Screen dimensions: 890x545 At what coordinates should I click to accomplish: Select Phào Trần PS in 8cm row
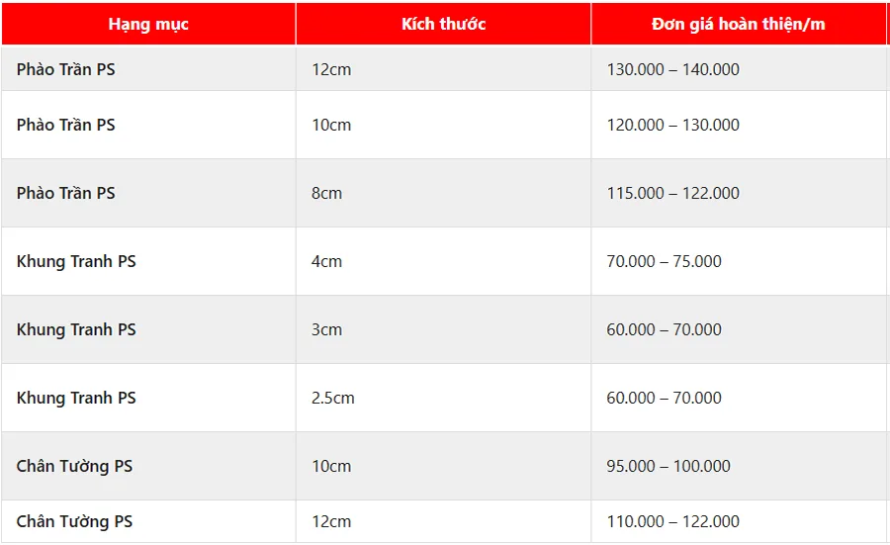(x=66, y=193)
